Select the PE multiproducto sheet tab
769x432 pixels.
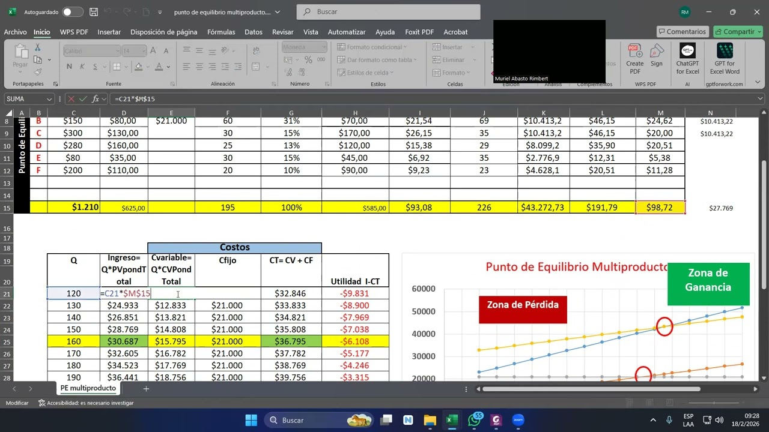tap(88, 388)
